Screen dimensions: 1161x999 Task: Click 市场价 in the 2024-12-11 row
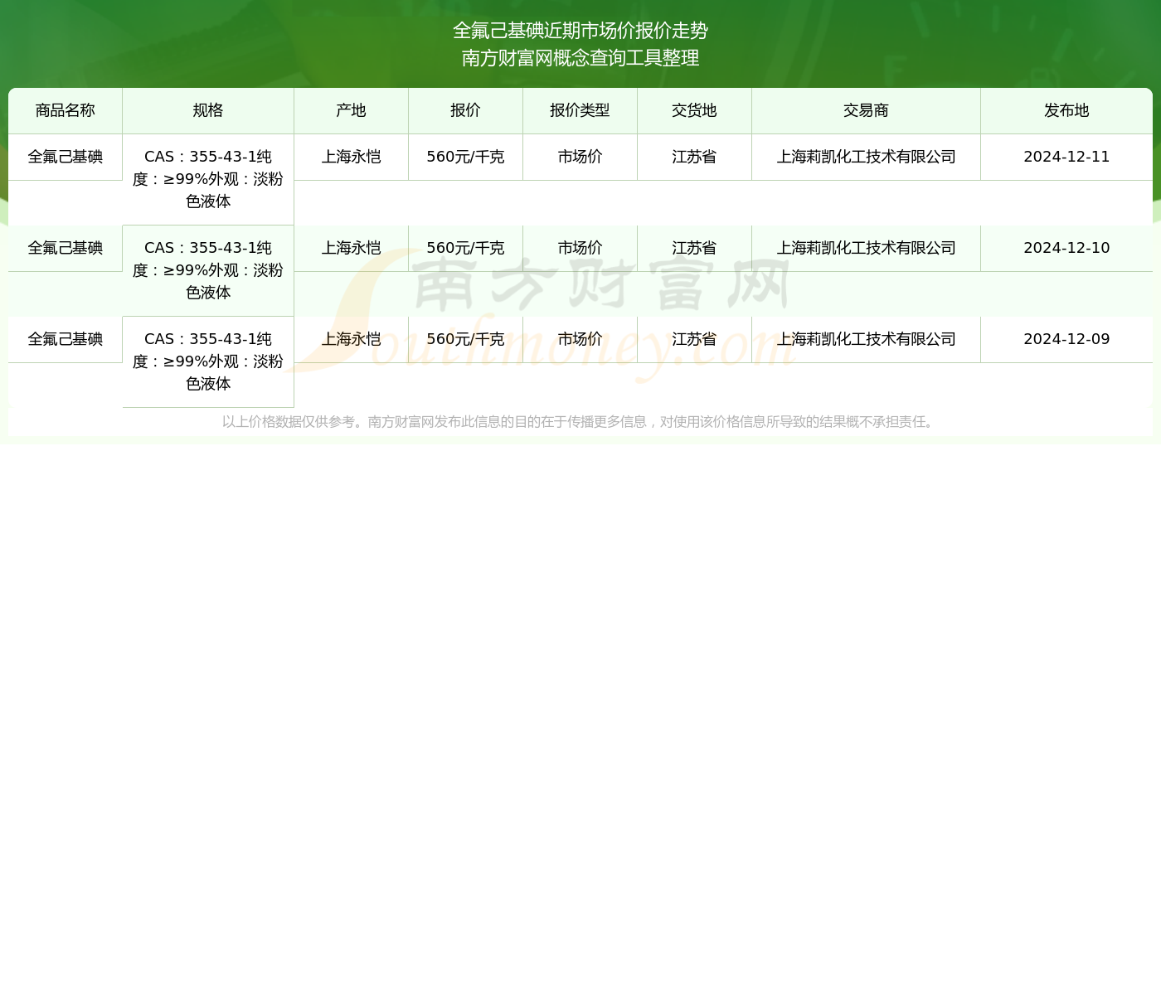580,157
